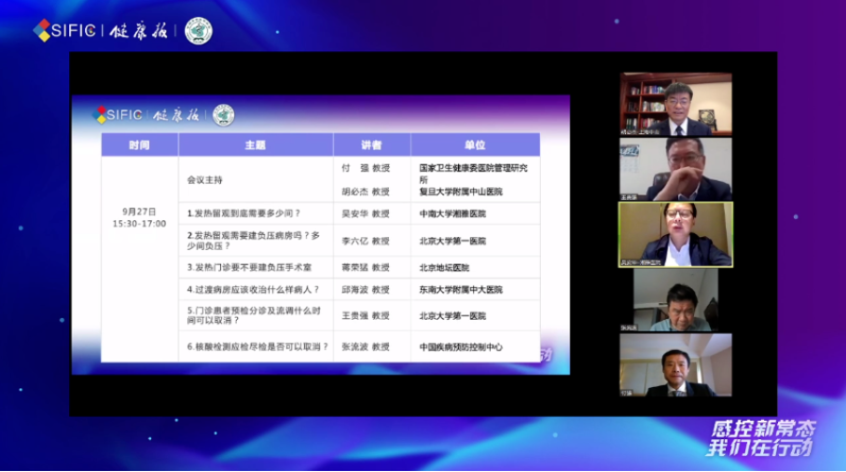Click the 时间 column header
Screen dimensions: 846x472
pos(140,145)
